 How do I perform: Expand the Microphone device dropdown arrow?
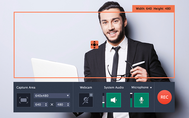151,88
